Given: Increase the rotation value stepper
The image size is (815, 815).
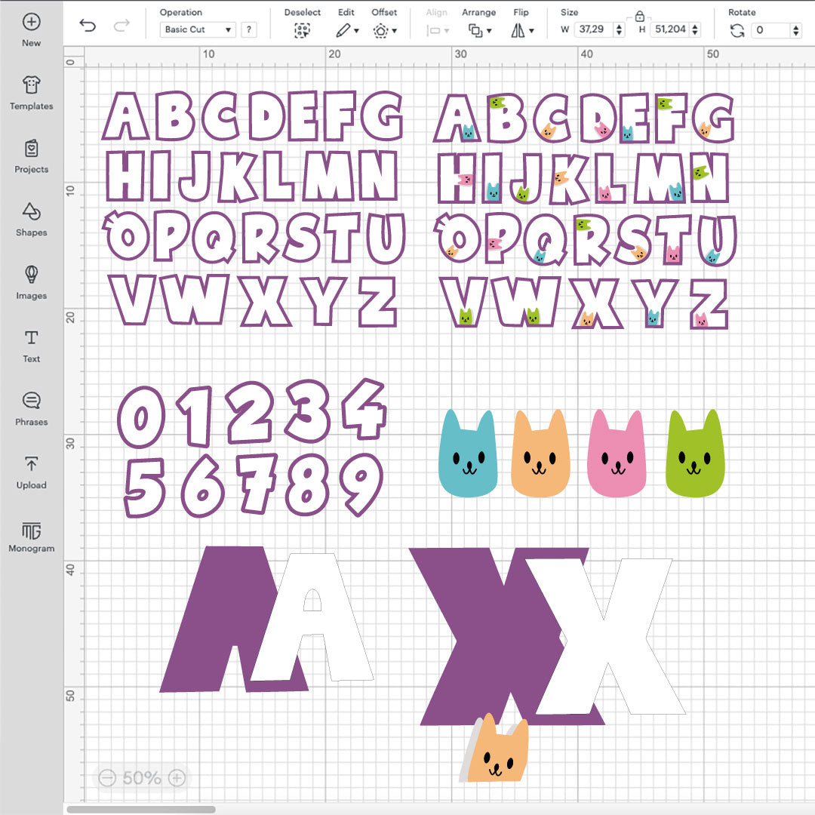Looking at the screenshot, I should pyautogui.click(x=796, y=26).
